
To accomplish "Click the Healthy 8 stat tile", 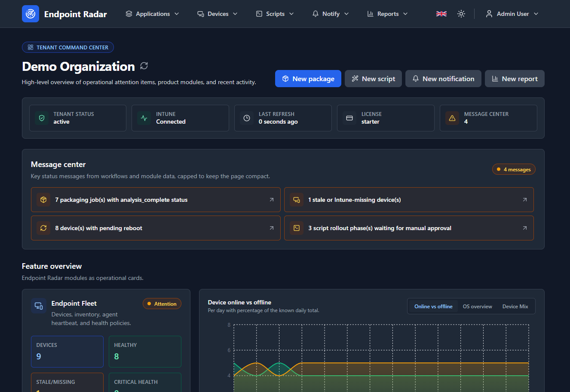I will click(x=145, y=352).
